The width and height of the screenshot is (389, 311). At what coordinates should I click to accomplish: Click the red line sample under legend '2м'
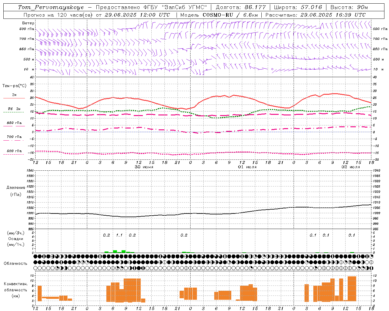pyautogui.click(x=14, y=98)
